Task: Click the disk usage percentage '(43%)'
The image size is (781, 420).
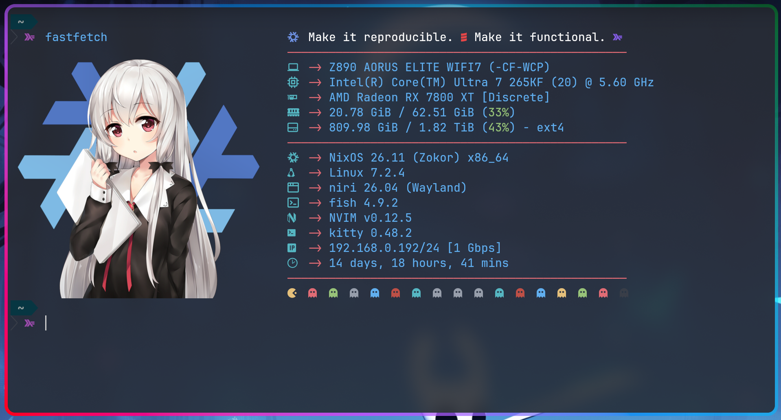Action: pyautogui.click(x=498, y=127)
